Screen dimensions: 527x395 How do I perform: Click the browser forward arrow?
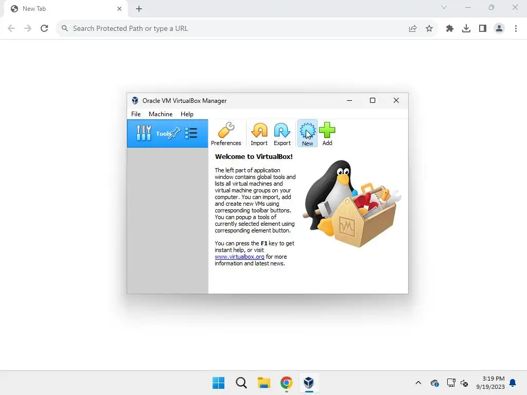point(28,29)
